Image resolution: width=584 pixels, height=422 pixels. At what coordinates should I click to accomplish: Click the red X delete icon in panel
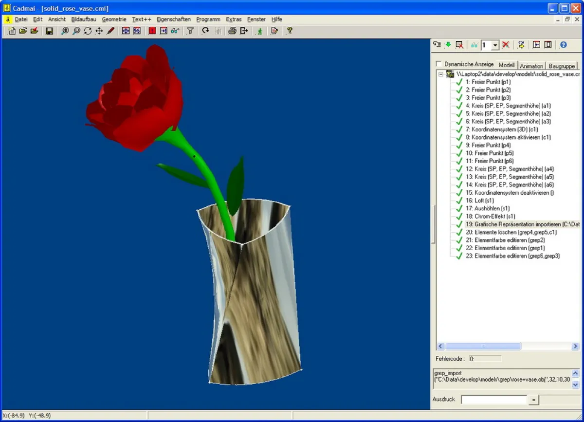click(506, 45)
